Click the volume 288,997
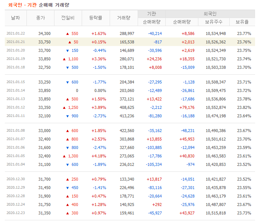This screenshot has height=224, width=258. 127,33
